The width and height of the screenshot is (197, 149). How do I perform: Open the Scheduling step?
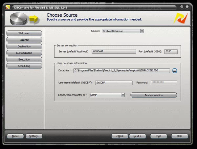(24, 66)
